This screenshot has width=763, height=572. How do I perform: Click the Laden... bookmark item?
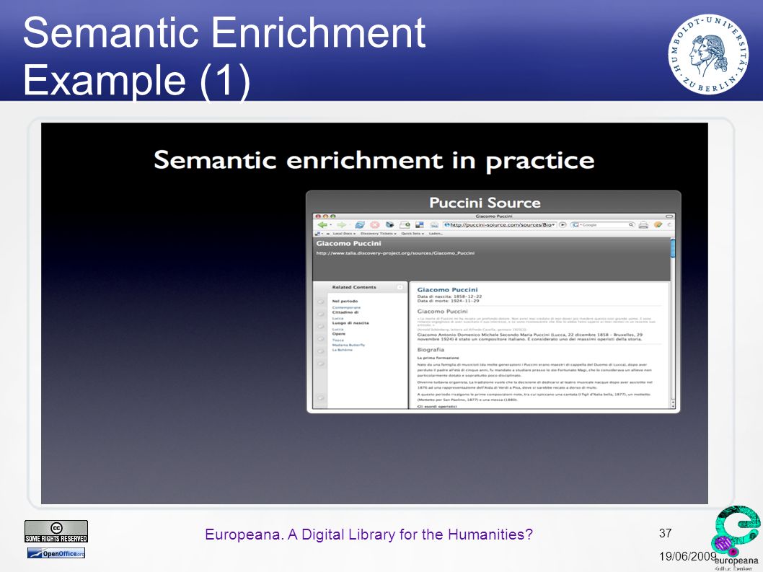coord(436,234)
